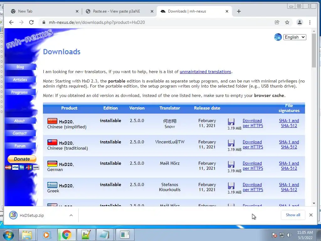Open SHA-1 and SHA-512 for German

tap(289, 166)
